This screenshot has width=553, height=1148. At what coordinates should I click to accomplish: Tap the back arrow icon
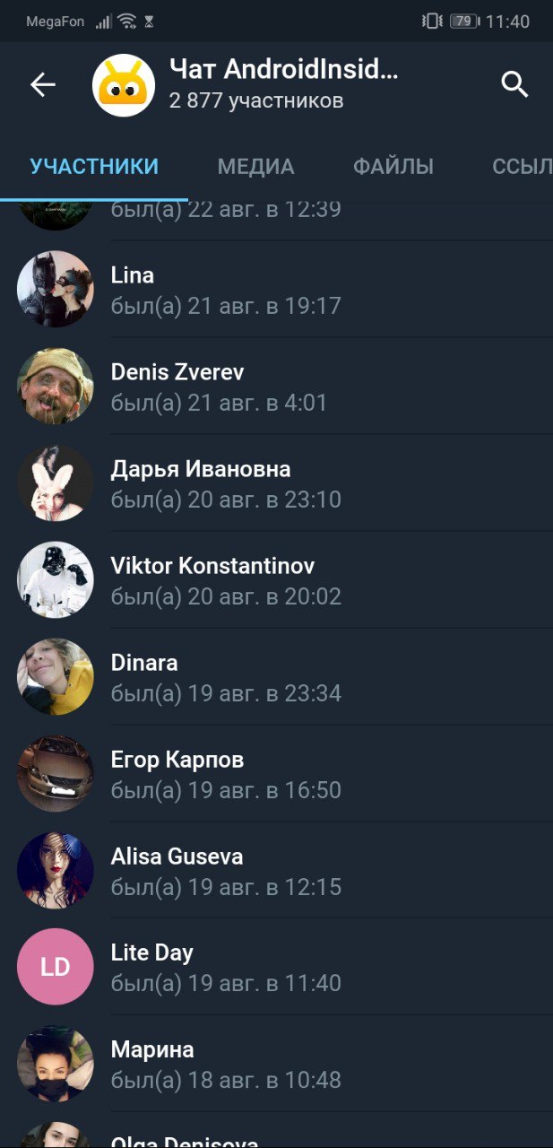[43, 85]
